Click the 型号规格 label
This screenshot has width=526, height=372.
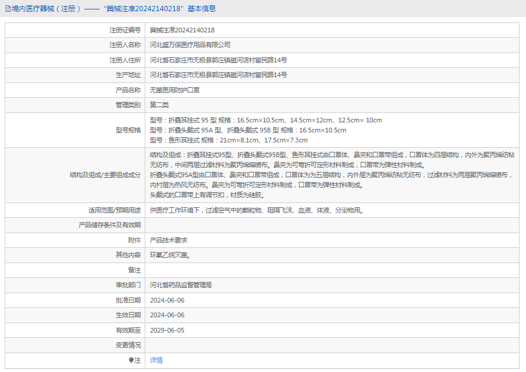click(x=128, y=130)
